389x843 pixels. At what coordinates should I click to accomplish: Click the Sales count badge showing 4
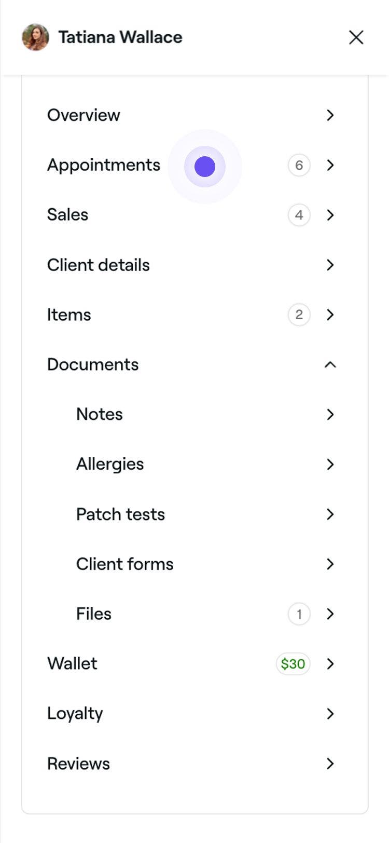tap(299, 215)
